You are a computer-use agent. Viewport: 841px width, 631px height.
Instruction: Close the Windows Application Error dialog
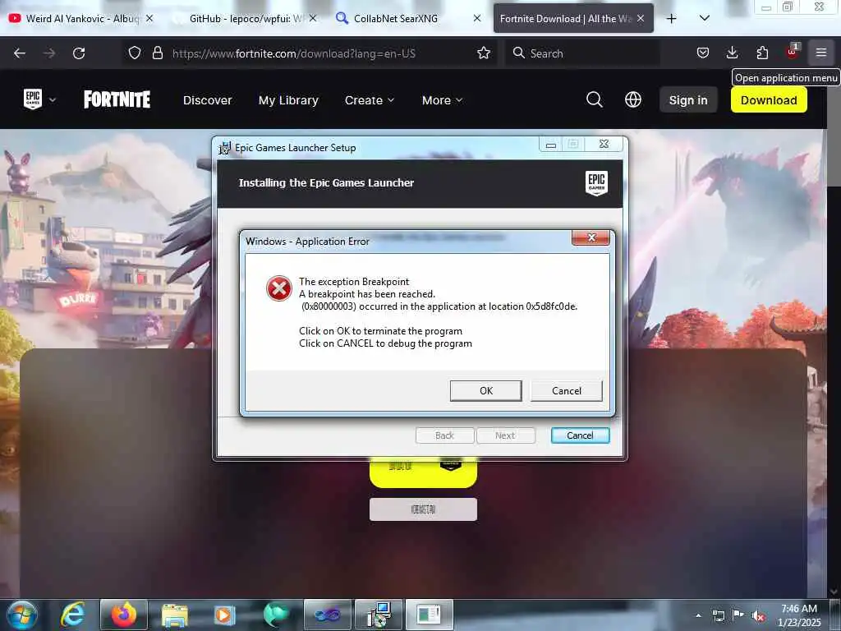591,237
